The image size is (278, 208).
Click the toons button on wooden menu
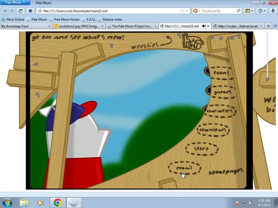[222, 73]
